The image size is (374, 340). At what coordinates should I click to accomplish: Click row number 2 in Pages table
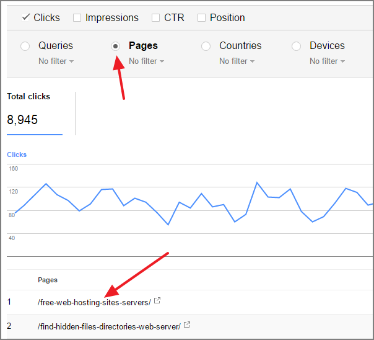click(9, 326)
